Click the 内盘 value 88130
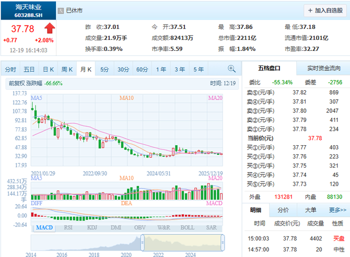The height and width of the screenshot is (257, 350). click(334, 197)
